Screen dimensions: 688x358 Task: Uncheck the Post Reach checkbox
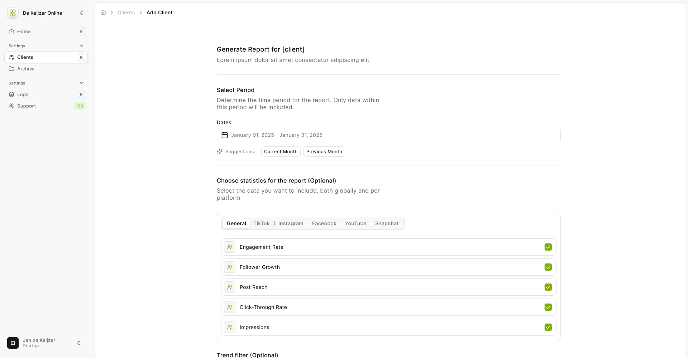(x=548, y=287)
